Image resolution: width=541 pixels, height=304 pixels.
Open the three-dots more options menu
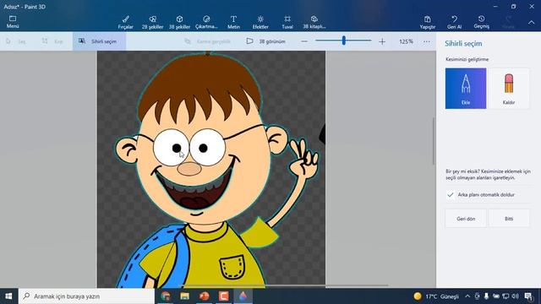[x=427, y=41]
